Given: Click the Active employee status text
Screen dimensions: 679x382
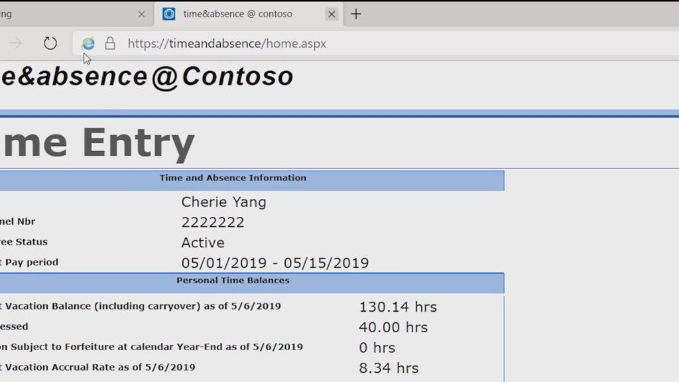Looking at the screenshot, I should (x=203, y=243).
